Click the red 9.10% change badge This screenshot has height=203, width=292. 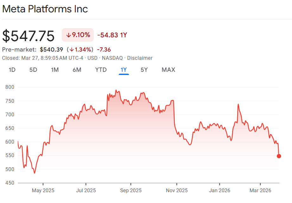coord(78,35)
